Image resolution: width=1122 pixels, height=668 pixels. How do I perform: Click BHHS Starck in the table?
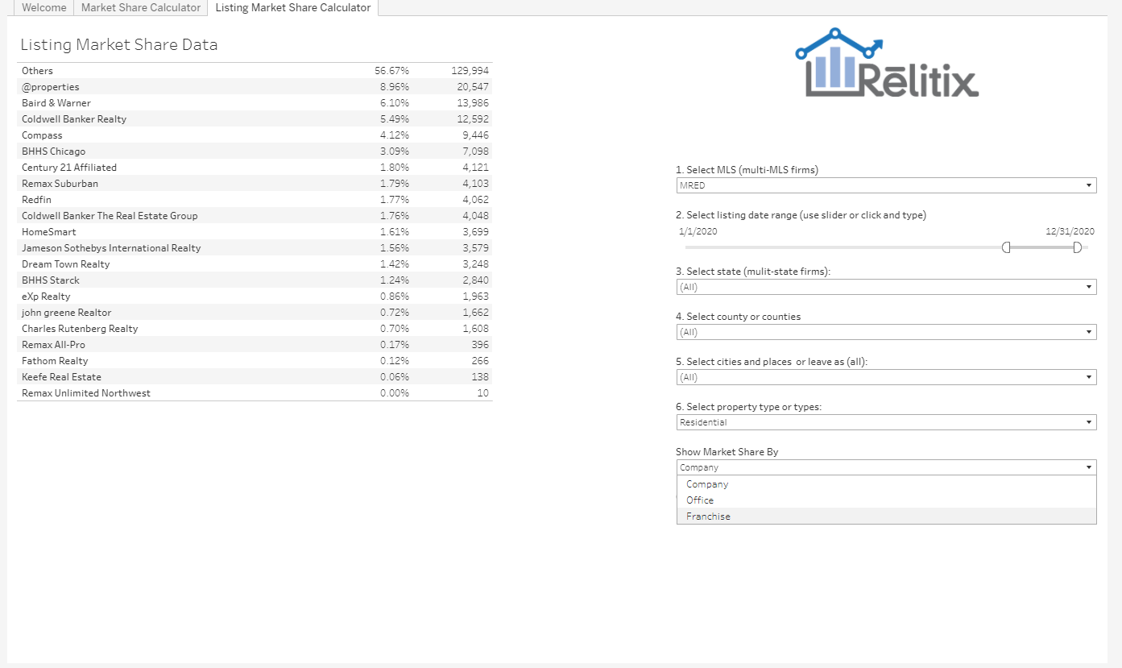(51, 280)
